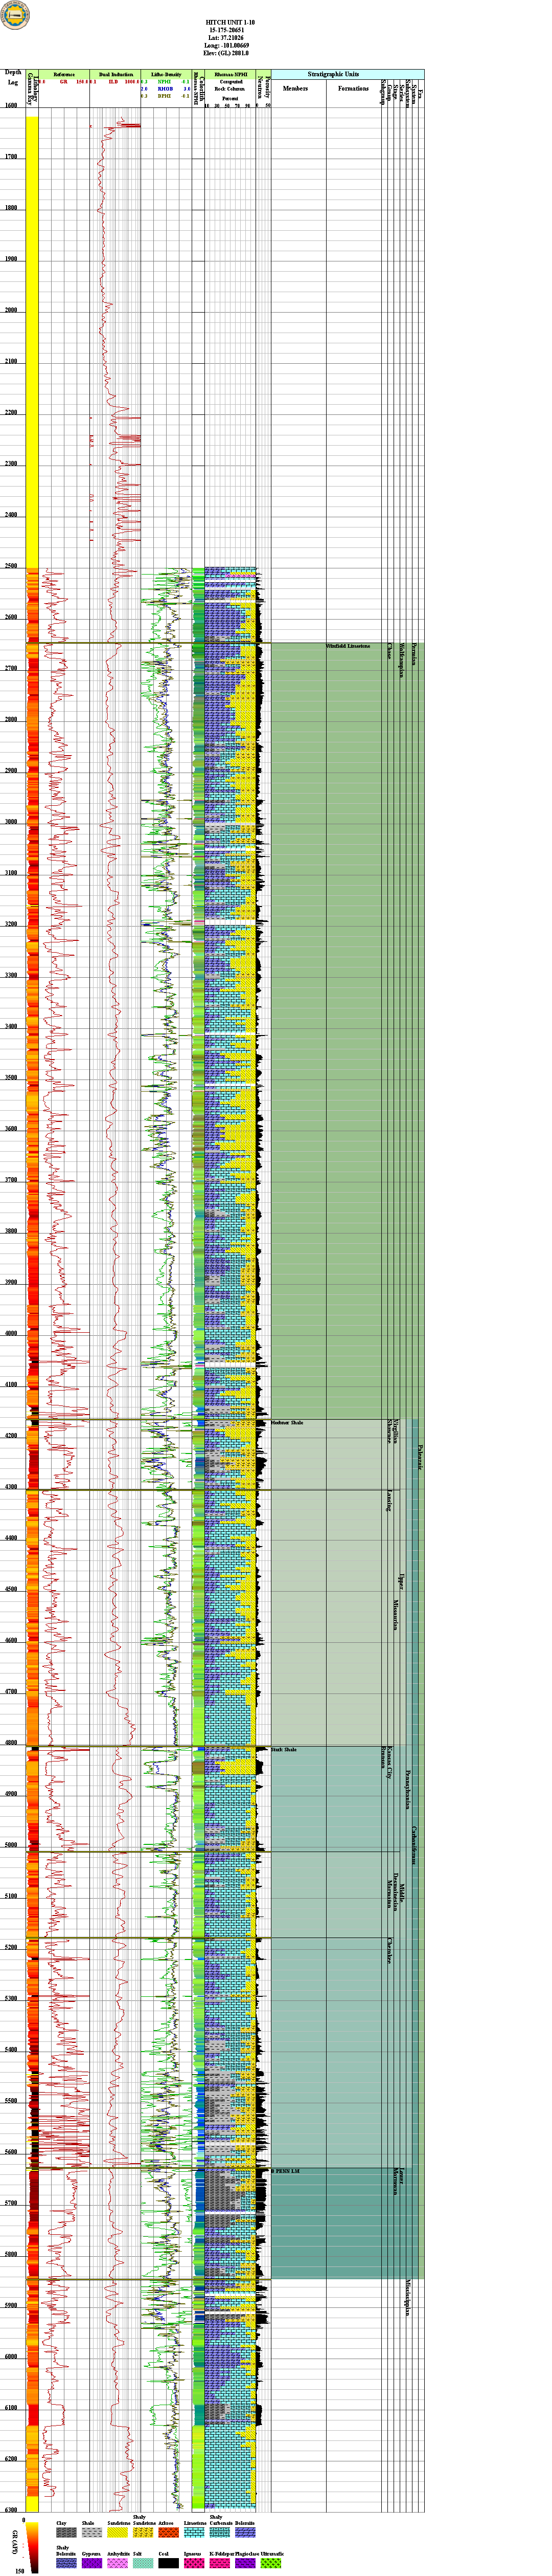The height and width of the screenshot is (2576, 552).
Task: Click the black Coal legend swatch
Action: tap(169, 2564)
